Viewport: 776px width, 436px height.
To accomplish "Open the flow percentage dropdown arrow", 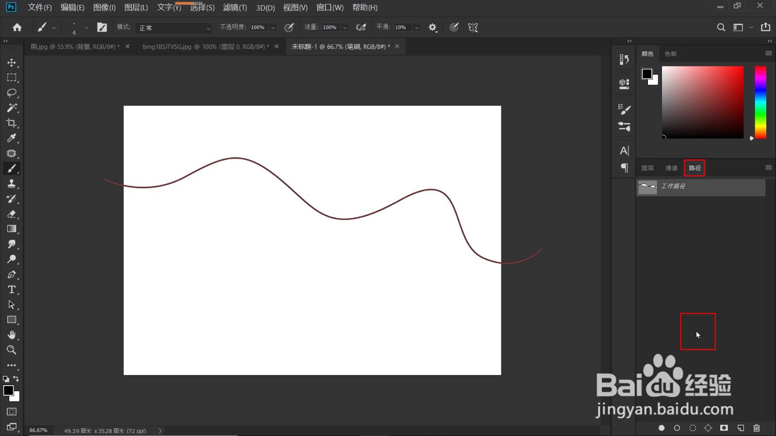I will click(345, 28).
